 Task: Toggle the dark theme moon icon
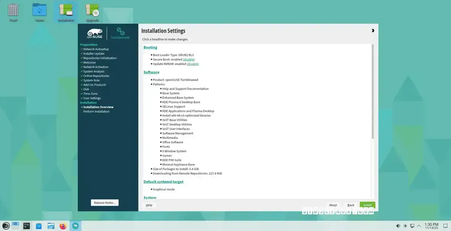373,31
